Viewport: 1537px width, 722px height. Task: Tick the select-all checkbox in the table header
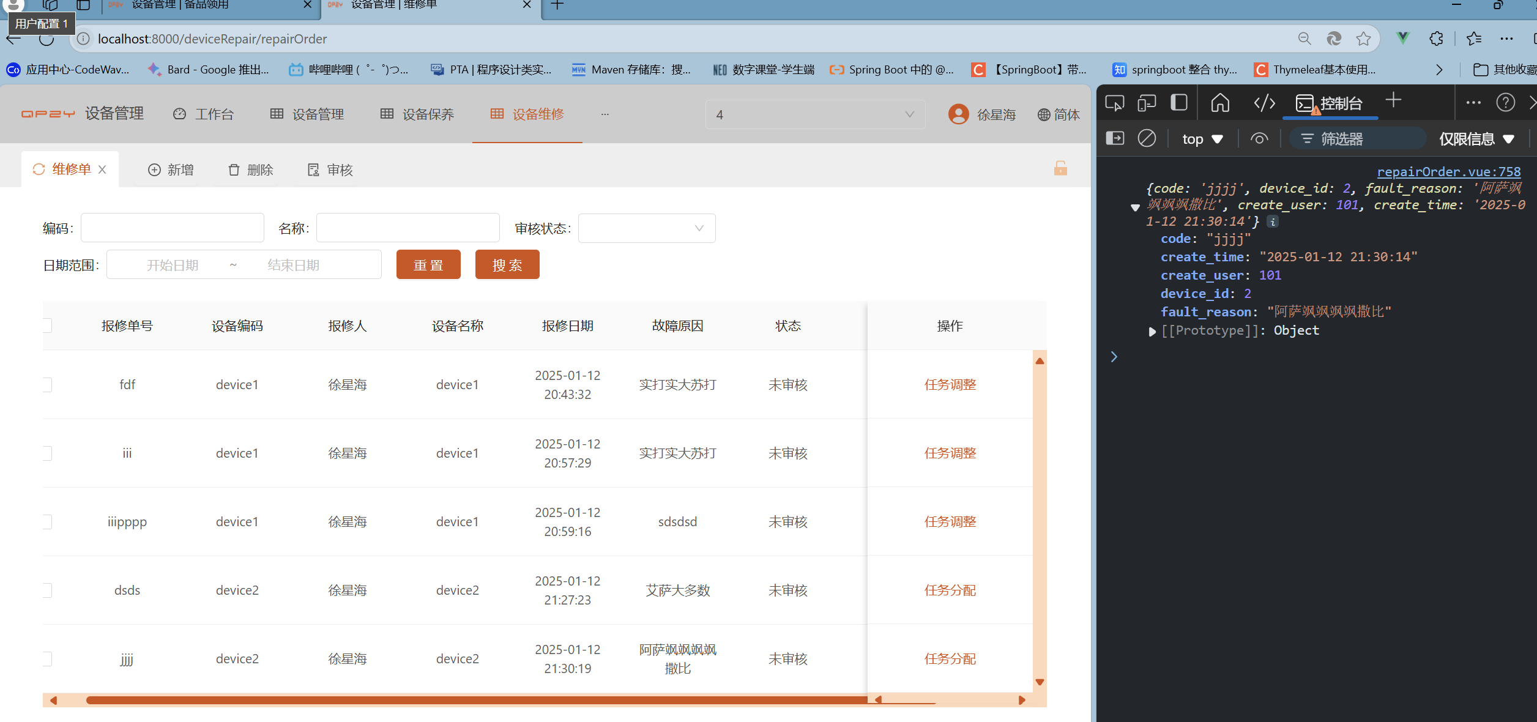point(48,326)
